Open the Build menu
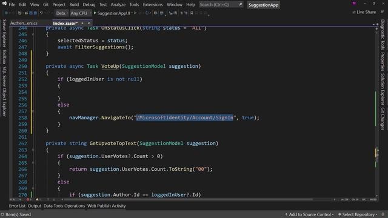388x218 pixels. pos(74,4)
